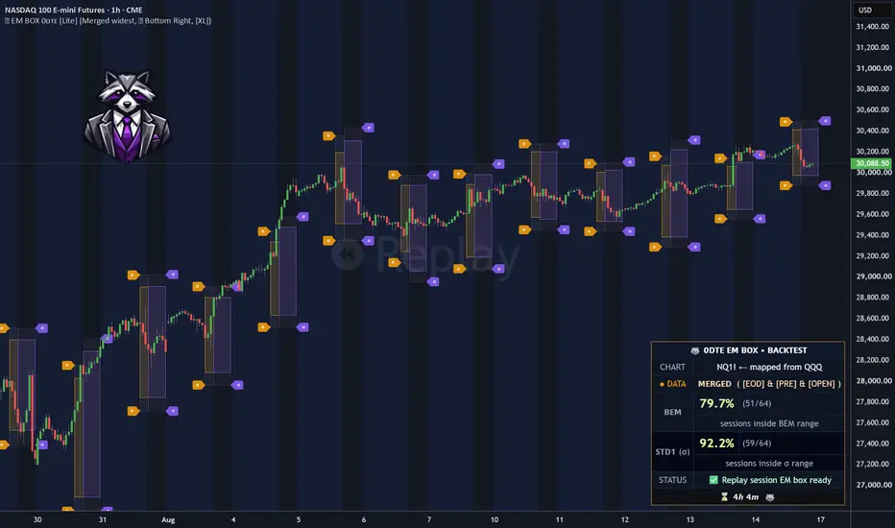The image size is (895, 528).
Task: Click orange upper tag on Aug 17 box
Action: pyautogui.click(x=786, y=122)
